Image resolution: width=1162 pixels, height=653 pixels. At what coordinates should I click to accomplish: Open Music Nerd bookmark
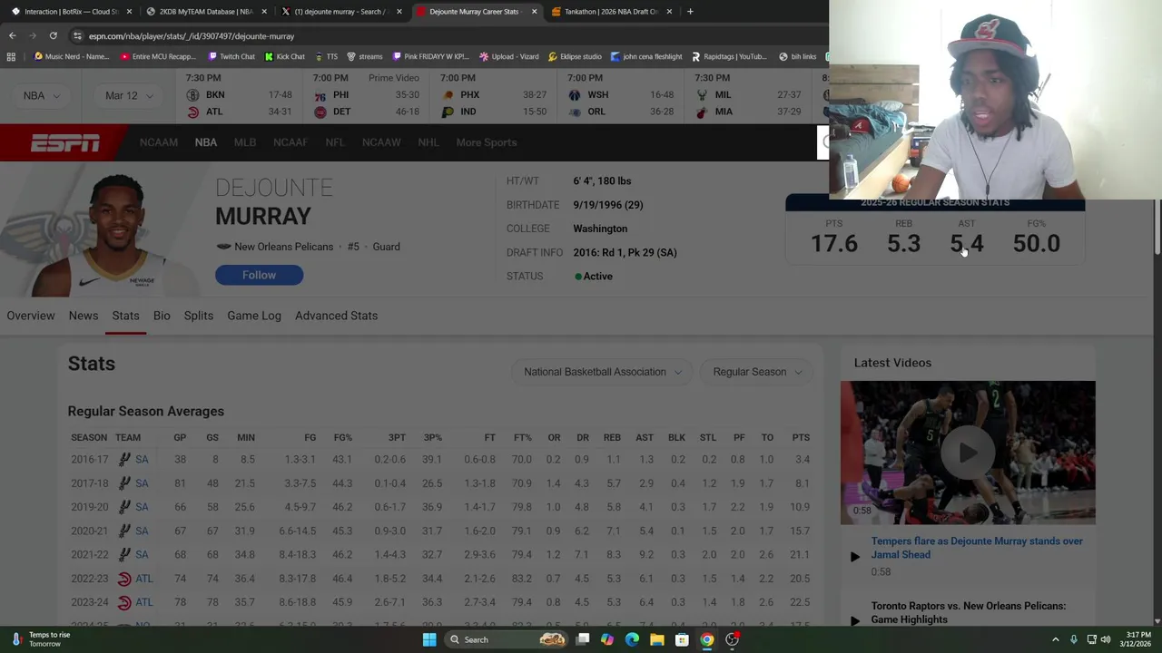[x=71, y=56]
